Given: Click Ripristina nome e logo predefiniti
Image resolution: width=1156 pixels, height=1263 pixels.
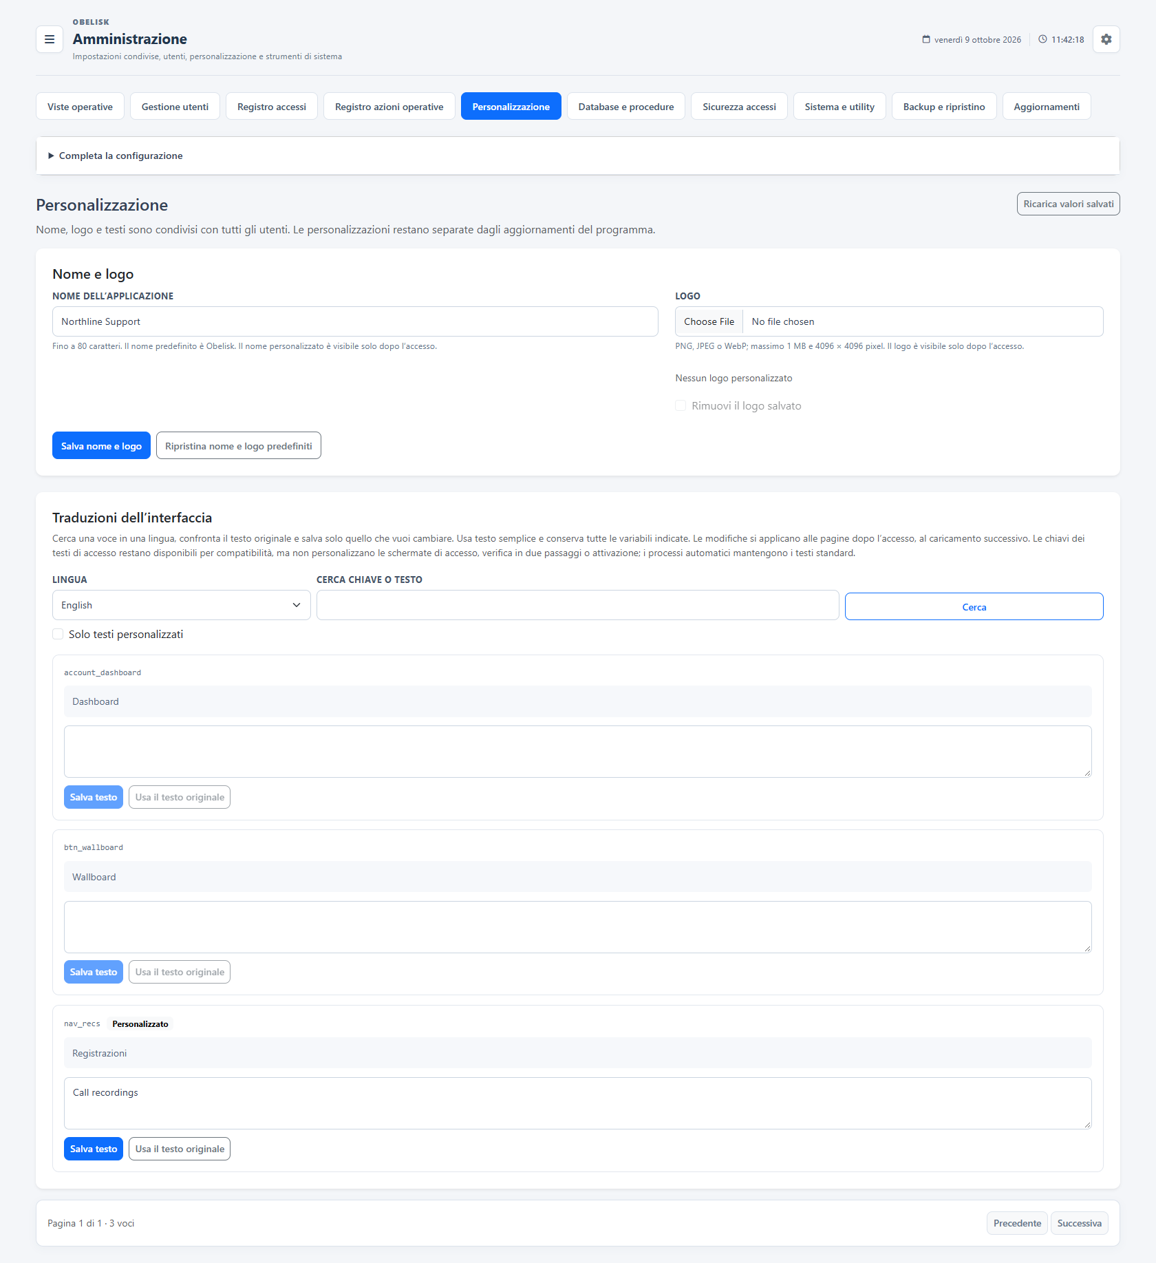Looking at the screenshot, I should click(239, 446).
